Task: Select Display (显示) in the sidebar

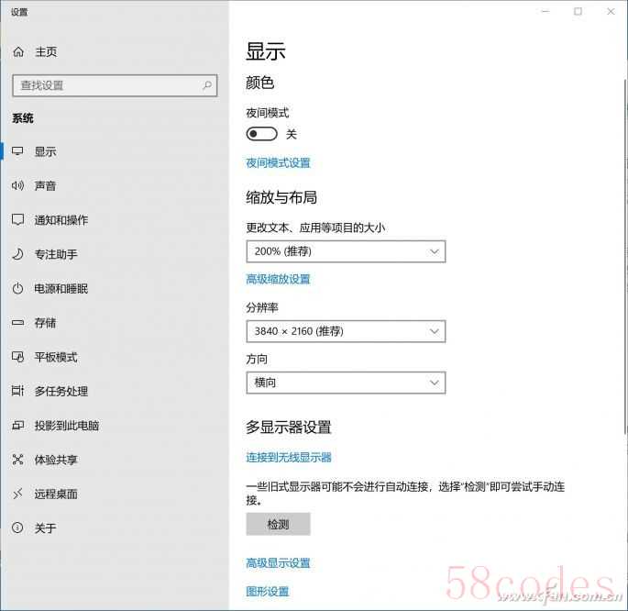Action: pyautogui.click(x=46, y=152)
